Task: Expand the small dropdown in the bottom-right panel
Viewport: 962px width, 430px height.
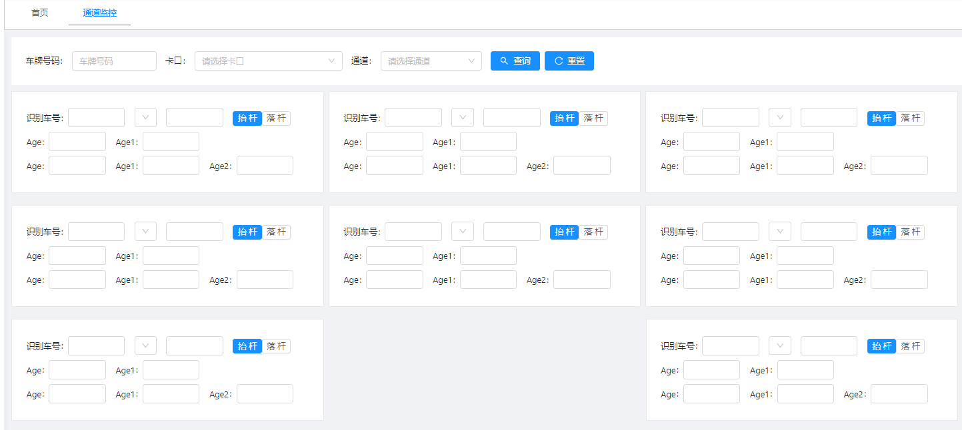Action: pyautogui.click(x=779, y=346)
